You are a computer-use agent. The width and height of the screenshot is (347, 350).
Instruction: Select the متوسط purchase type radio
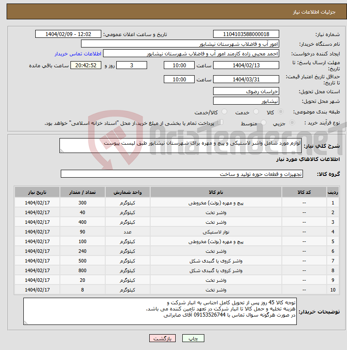pyautogui.click(x=264, y=123)
